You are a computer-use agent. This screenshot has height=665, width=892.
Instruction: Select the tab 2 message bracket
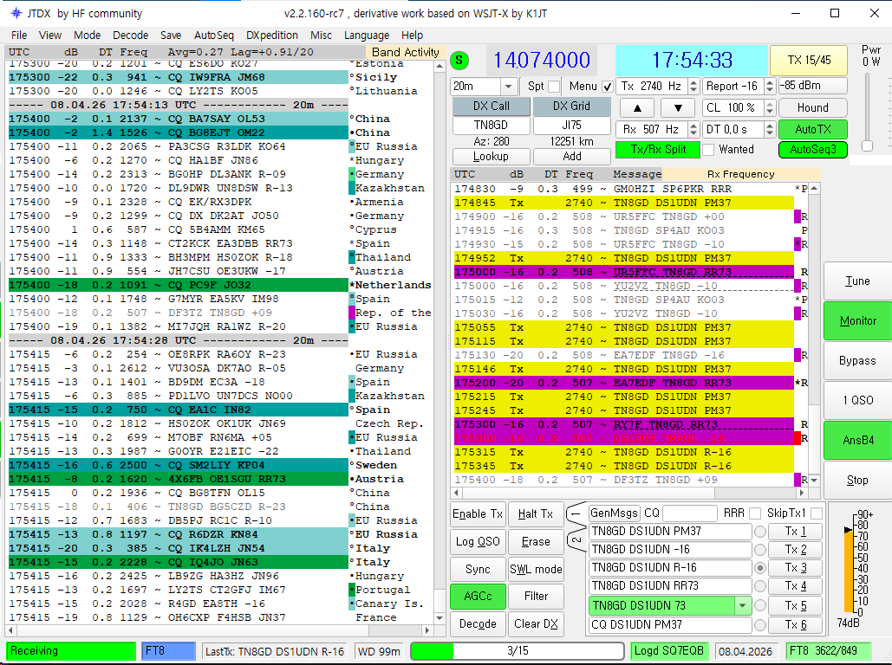tap(576, 540)
